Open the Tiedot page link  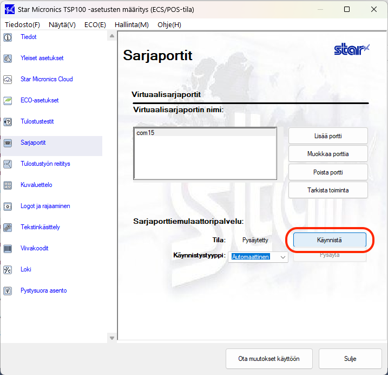coord(29,37)
